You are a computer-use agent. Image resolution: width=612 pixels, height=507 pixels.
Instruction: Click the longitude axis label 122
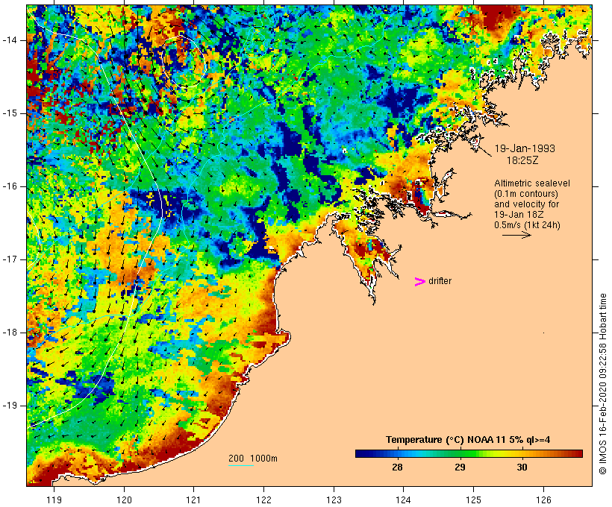(263, 500)
